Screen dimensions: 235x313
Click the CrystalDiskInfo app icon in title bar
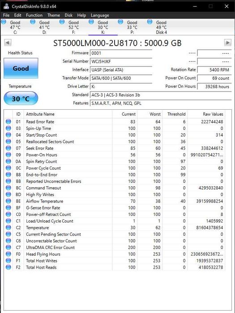coord(6,6)
